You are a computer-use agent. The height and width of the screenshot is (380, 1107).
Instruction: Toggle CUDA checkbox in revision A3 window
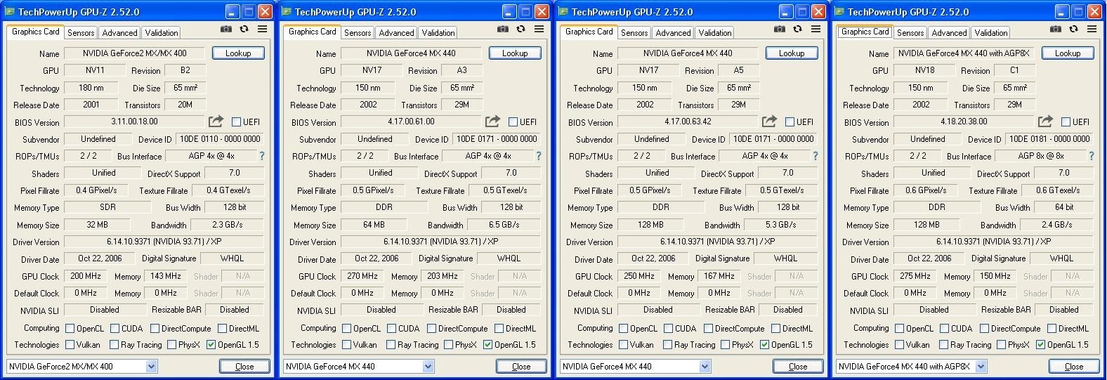click(x=391, y=329)
